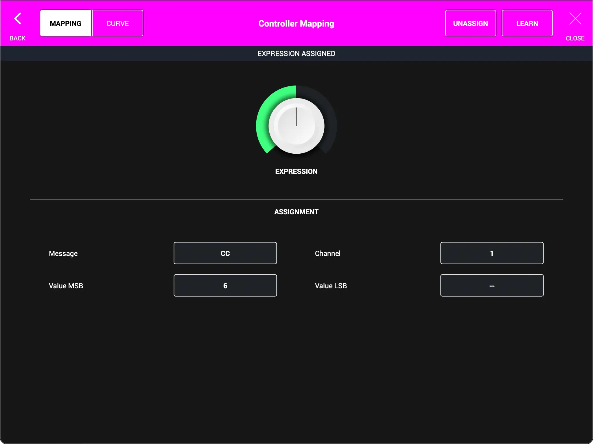Click the Controller Mapping title
Screen dimensions: 593x444
point(296,24)
